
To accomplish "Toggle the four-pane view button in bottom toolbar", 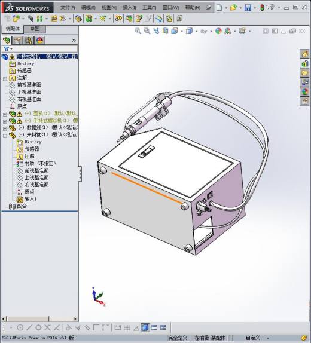I will coord(163,327).
